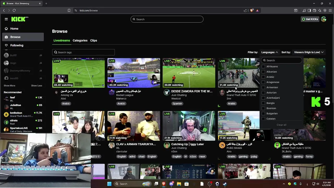
Task: Click the share icon in address bar
Action: [x=245, y=10]
